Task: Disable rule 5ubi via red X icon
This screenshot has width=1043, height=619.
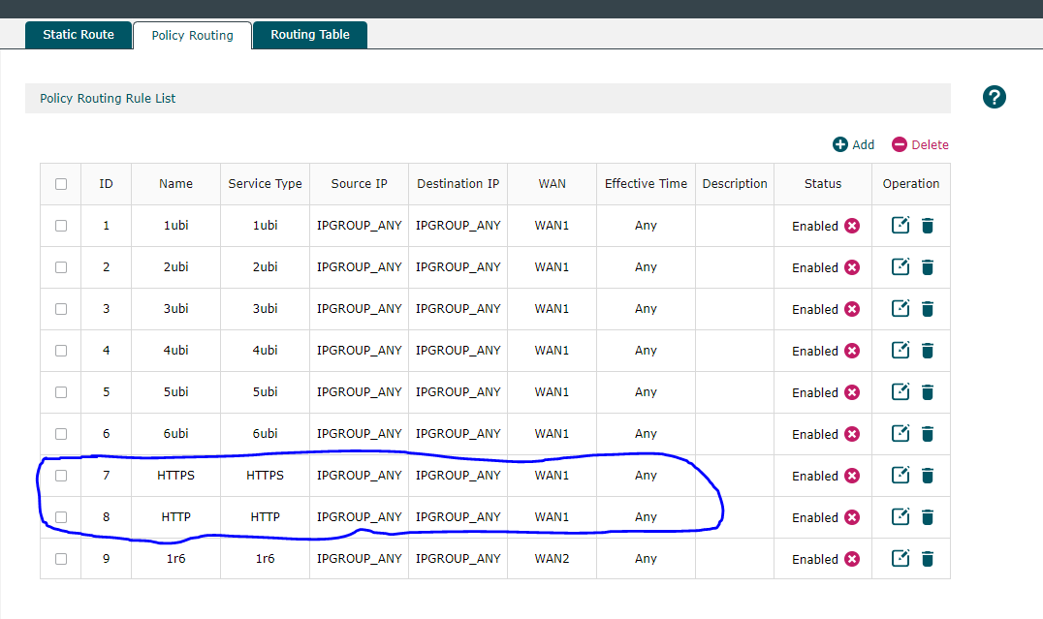Action: coord(851,392)
